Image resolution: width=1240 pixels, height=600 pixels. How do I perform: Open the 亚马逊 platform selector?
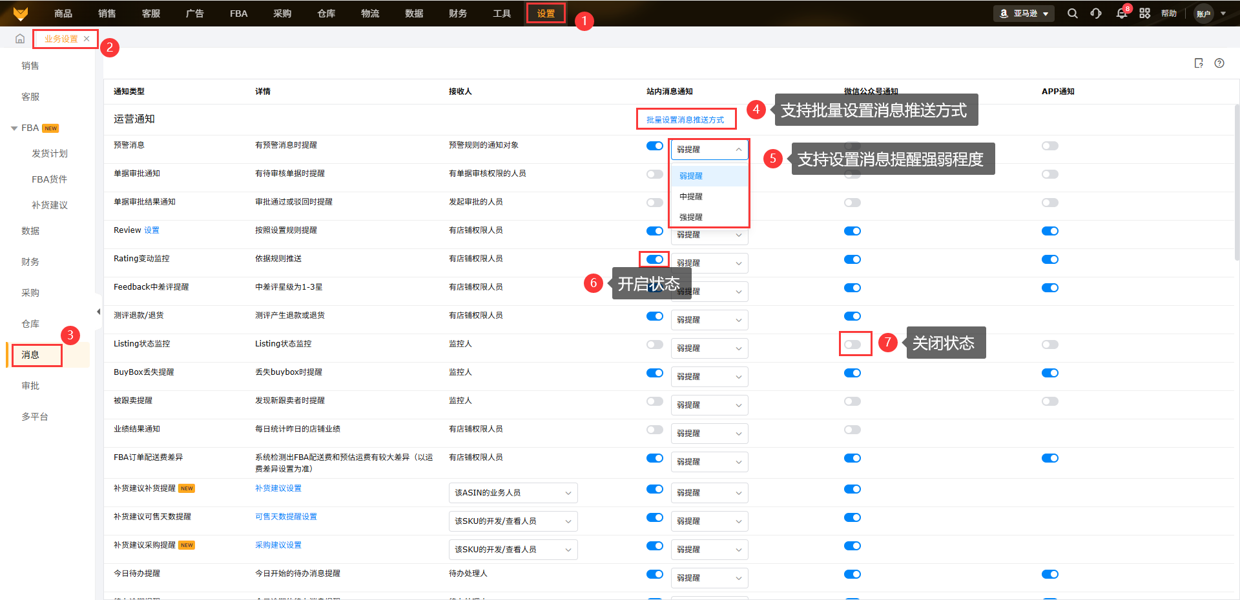tap(1024, 14)
